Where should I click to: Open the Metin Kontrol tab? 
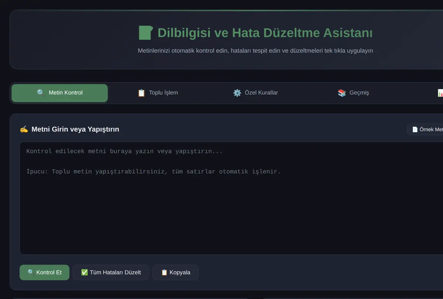coord(60,93)
